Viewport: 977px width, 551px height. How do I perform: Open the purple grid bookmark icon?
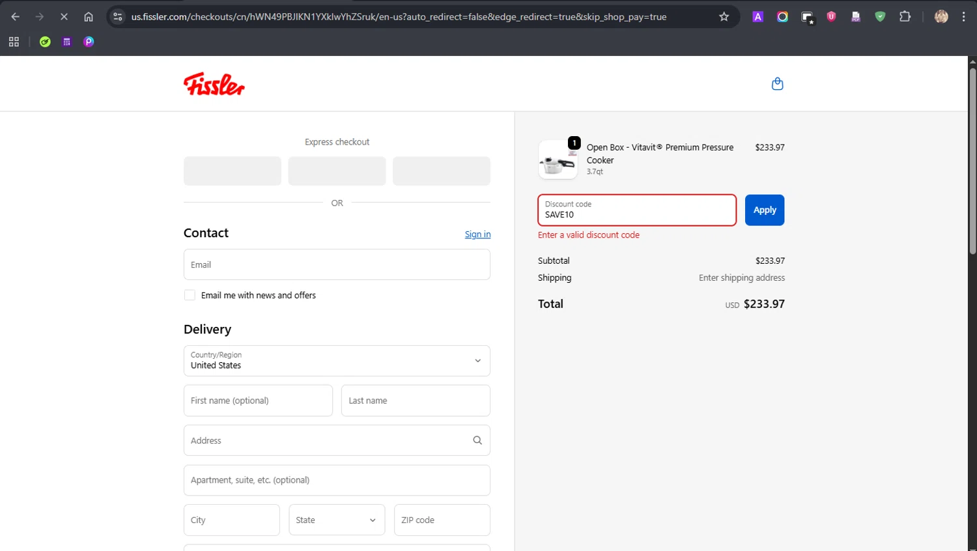coord(66,42)
